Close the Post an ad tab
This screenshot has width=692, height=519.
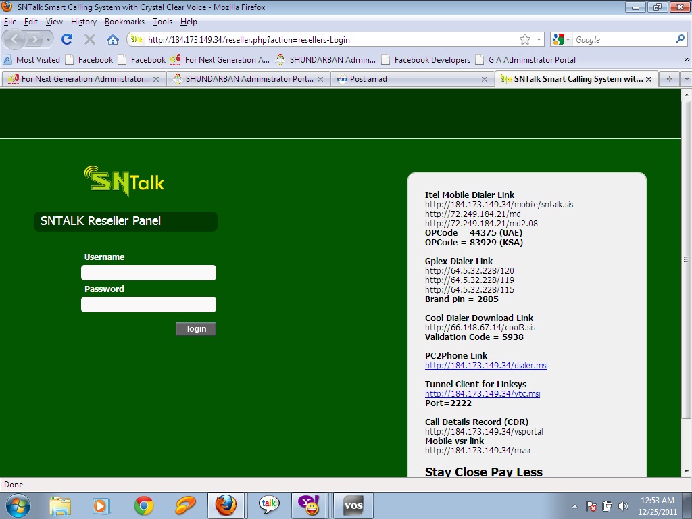click(485, 80)
